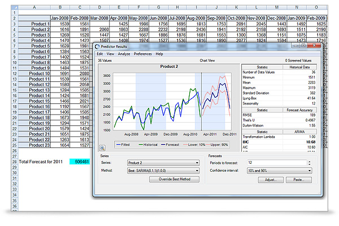Screen dimensions: 339x226
Task: Open the Help menu
Action: coord(159,54)
